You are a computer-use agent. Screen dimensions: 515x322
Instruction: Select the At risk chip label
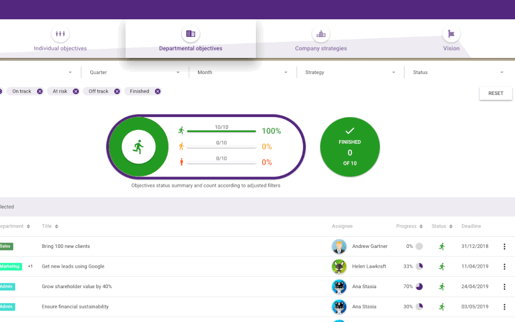pyautogui.click(x=60, y=91)
